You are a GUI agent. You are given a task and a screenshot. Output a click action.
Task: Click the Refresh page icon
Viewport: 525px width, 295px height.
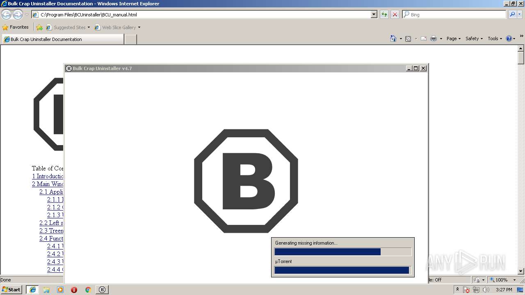[x=384, y=14]
